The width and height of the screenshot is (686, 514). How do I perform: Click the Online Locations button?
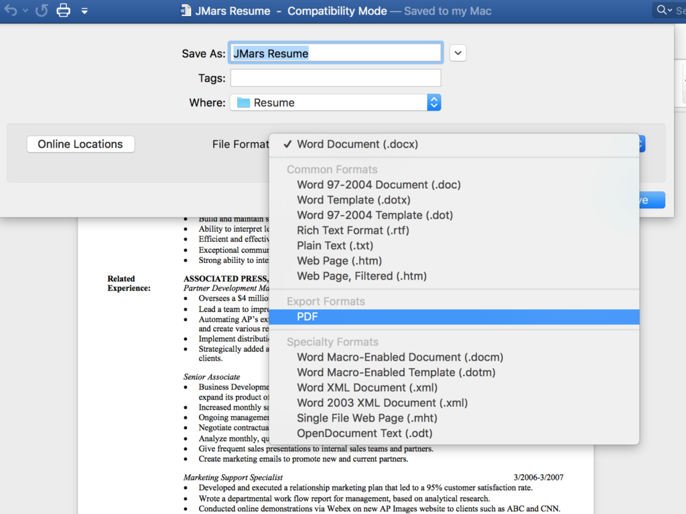(x=80, y=145)
